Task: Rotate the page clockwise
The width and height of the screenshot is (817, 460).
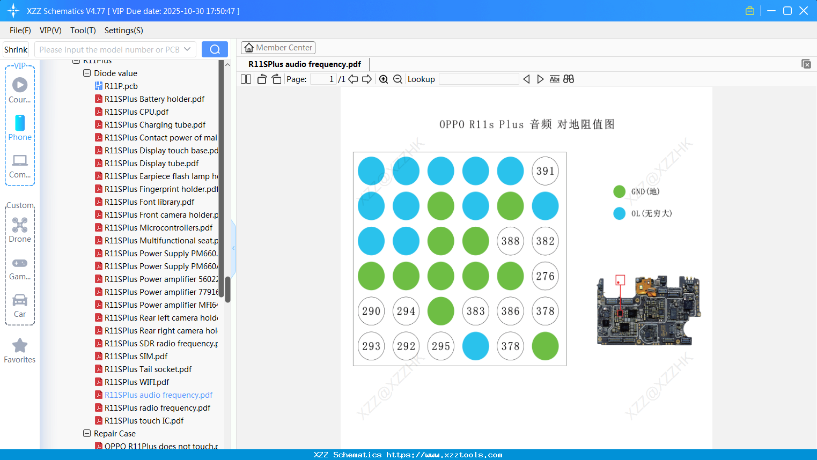Action: click(276, 79)
